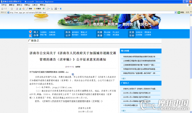The image size is (192, 113).
Task: Expand the address bar URL dropdown
Action: click(175, 12)
